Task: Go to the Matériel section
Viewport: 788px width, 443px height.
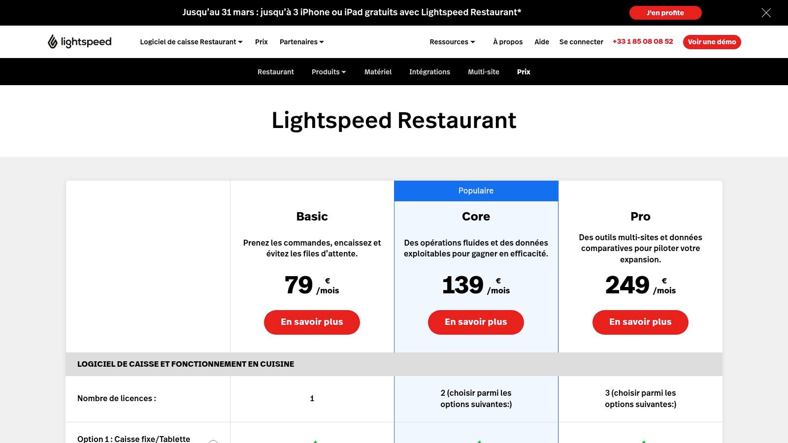Action: click(x=378, y=72)
